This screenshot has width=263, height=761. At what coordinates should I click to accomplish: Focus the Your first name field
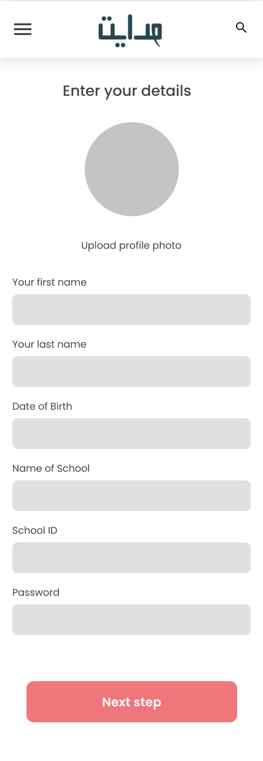pyautogui.click(x=131, y=310)
